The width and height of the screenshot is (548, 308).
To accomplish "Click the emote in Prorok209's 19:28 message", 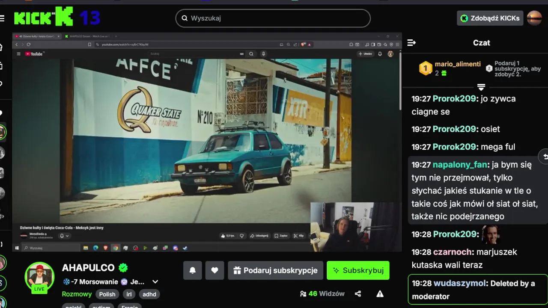I will [x=491, y=234].
